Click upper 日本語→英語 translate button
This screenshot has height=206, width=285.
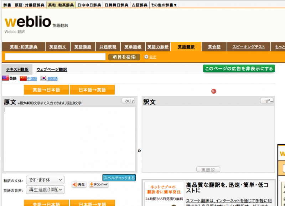tap(92, 90)
